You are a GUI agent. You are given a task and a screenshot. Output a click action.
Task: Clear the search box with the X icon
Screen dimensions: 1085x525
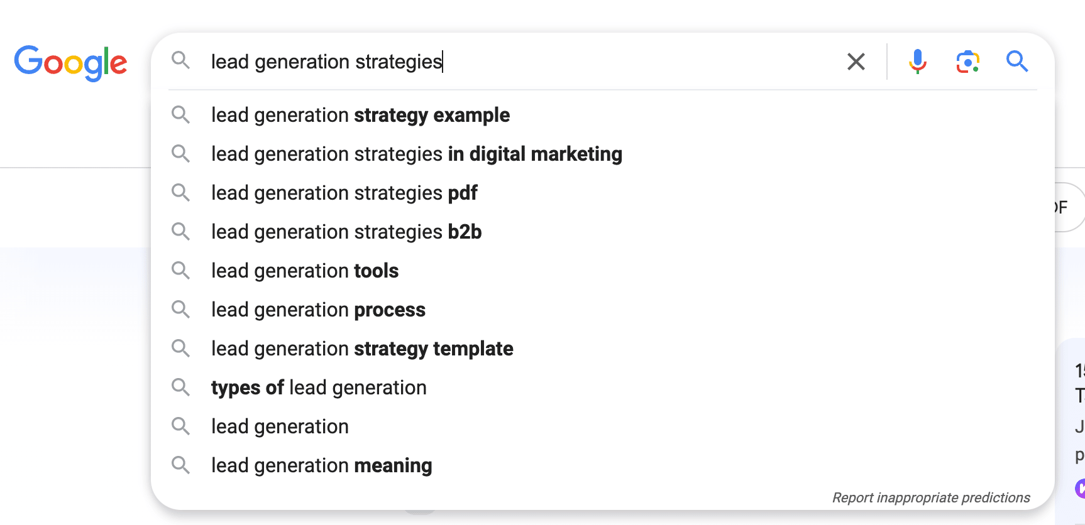[856, 62]
